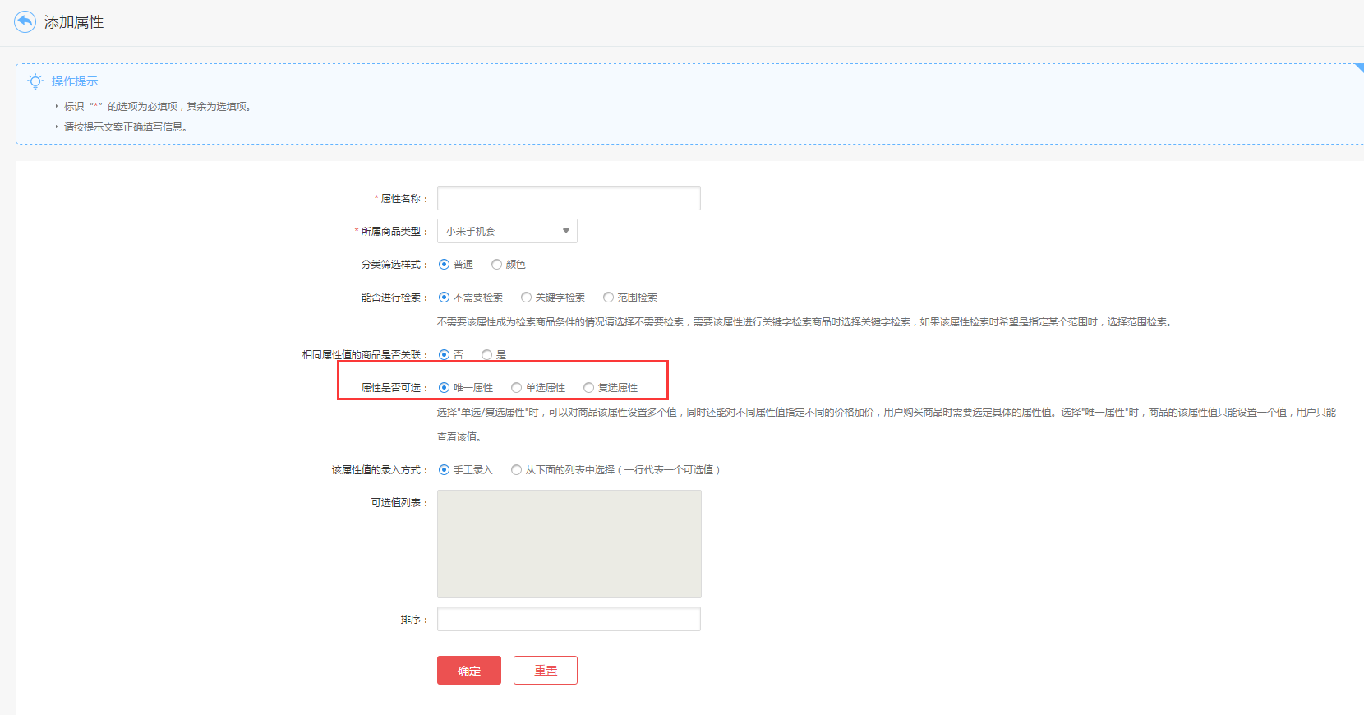1364x715 pixels.
Task: Select the 唯一属性 radio button
Action: pos(445,388)
